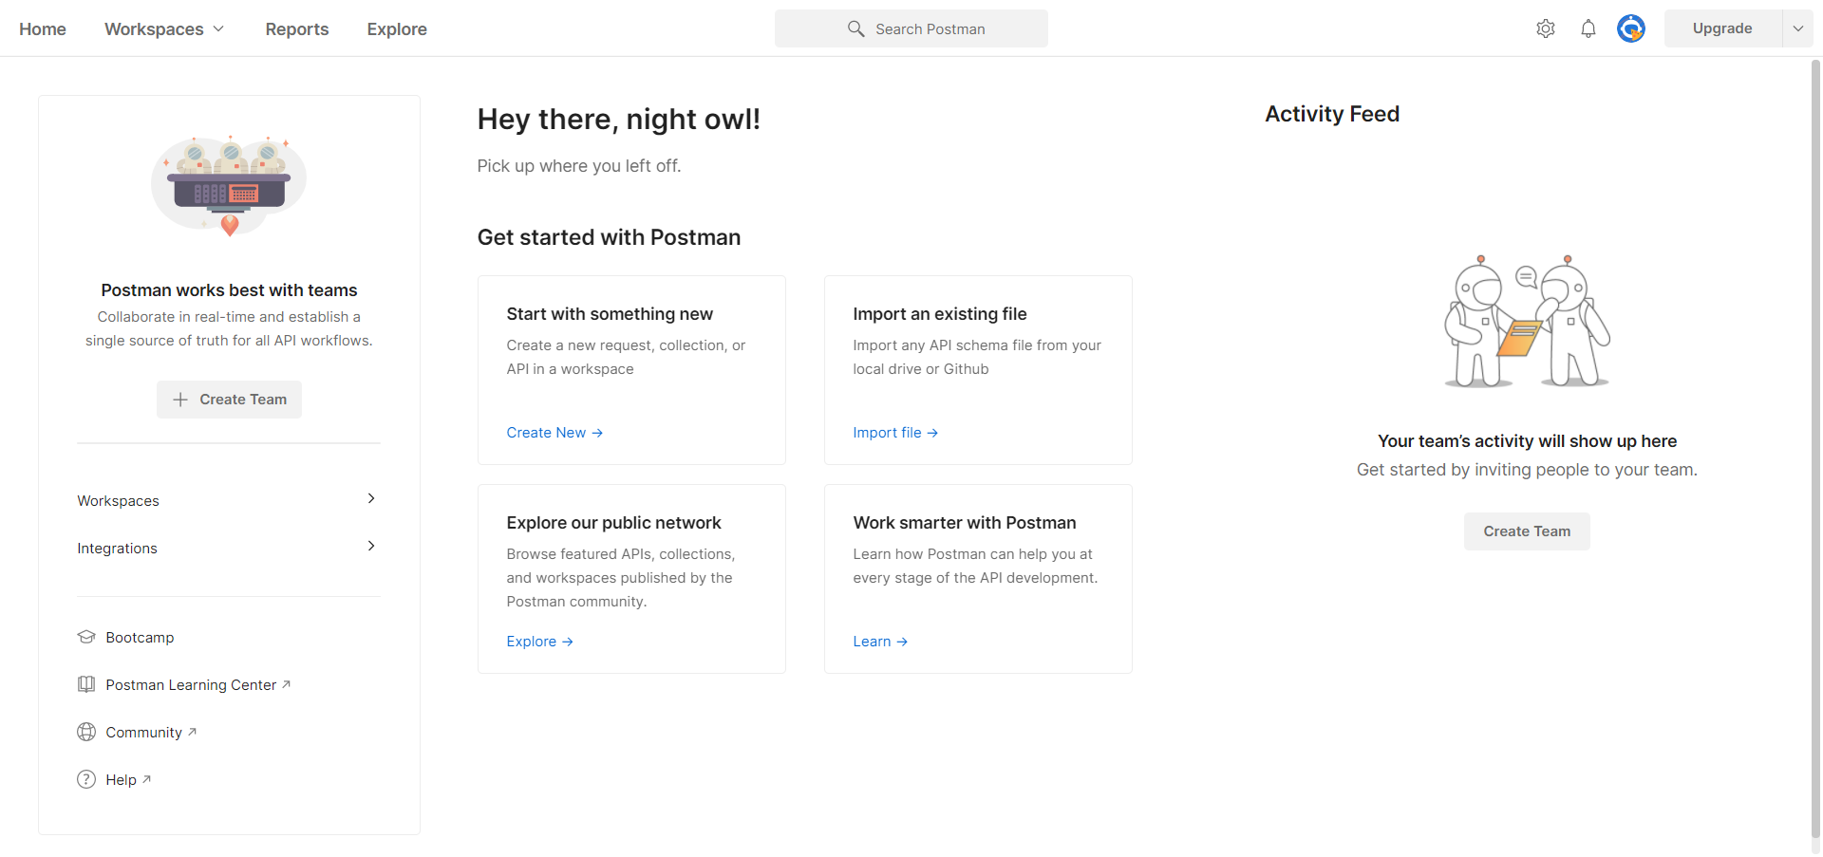Click 'Pick up where you left off.' text
Image resolution: width=1823 pixels, height=857 pixels.
coord(579,166)
